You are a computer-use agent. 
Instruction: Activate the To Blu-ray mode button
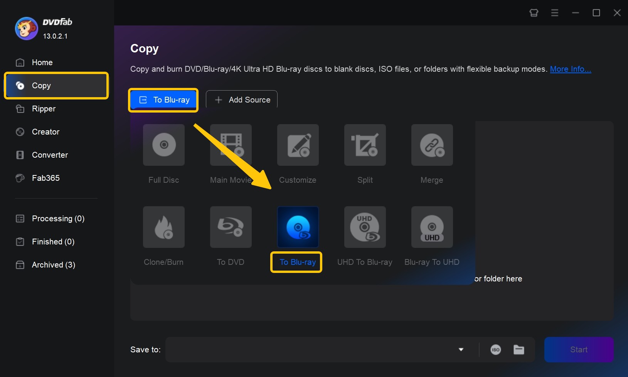coord(163,100)
